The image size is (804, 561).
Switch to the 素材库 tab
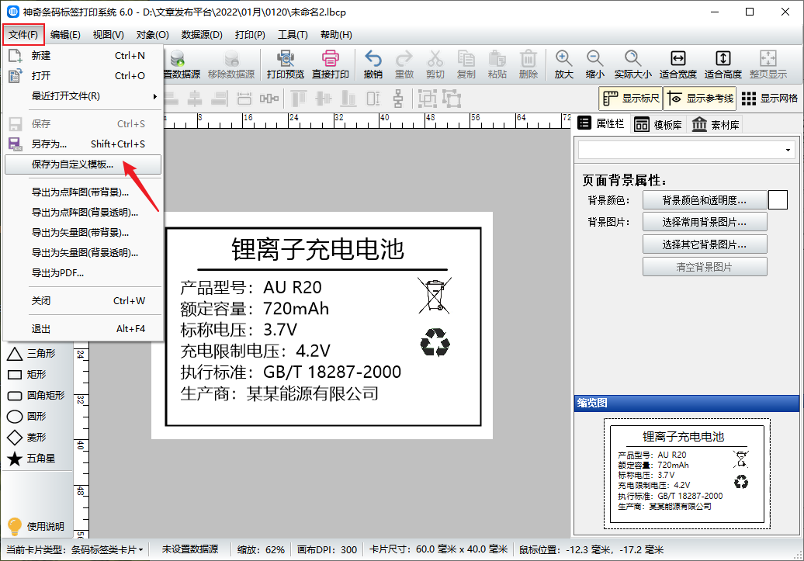pyautogui.click(x=716, y=125)
